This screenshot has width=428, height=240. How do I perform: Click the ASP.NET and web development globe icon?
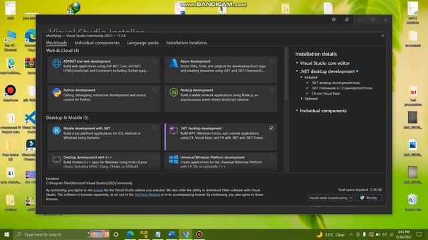[x=56, y=63]
